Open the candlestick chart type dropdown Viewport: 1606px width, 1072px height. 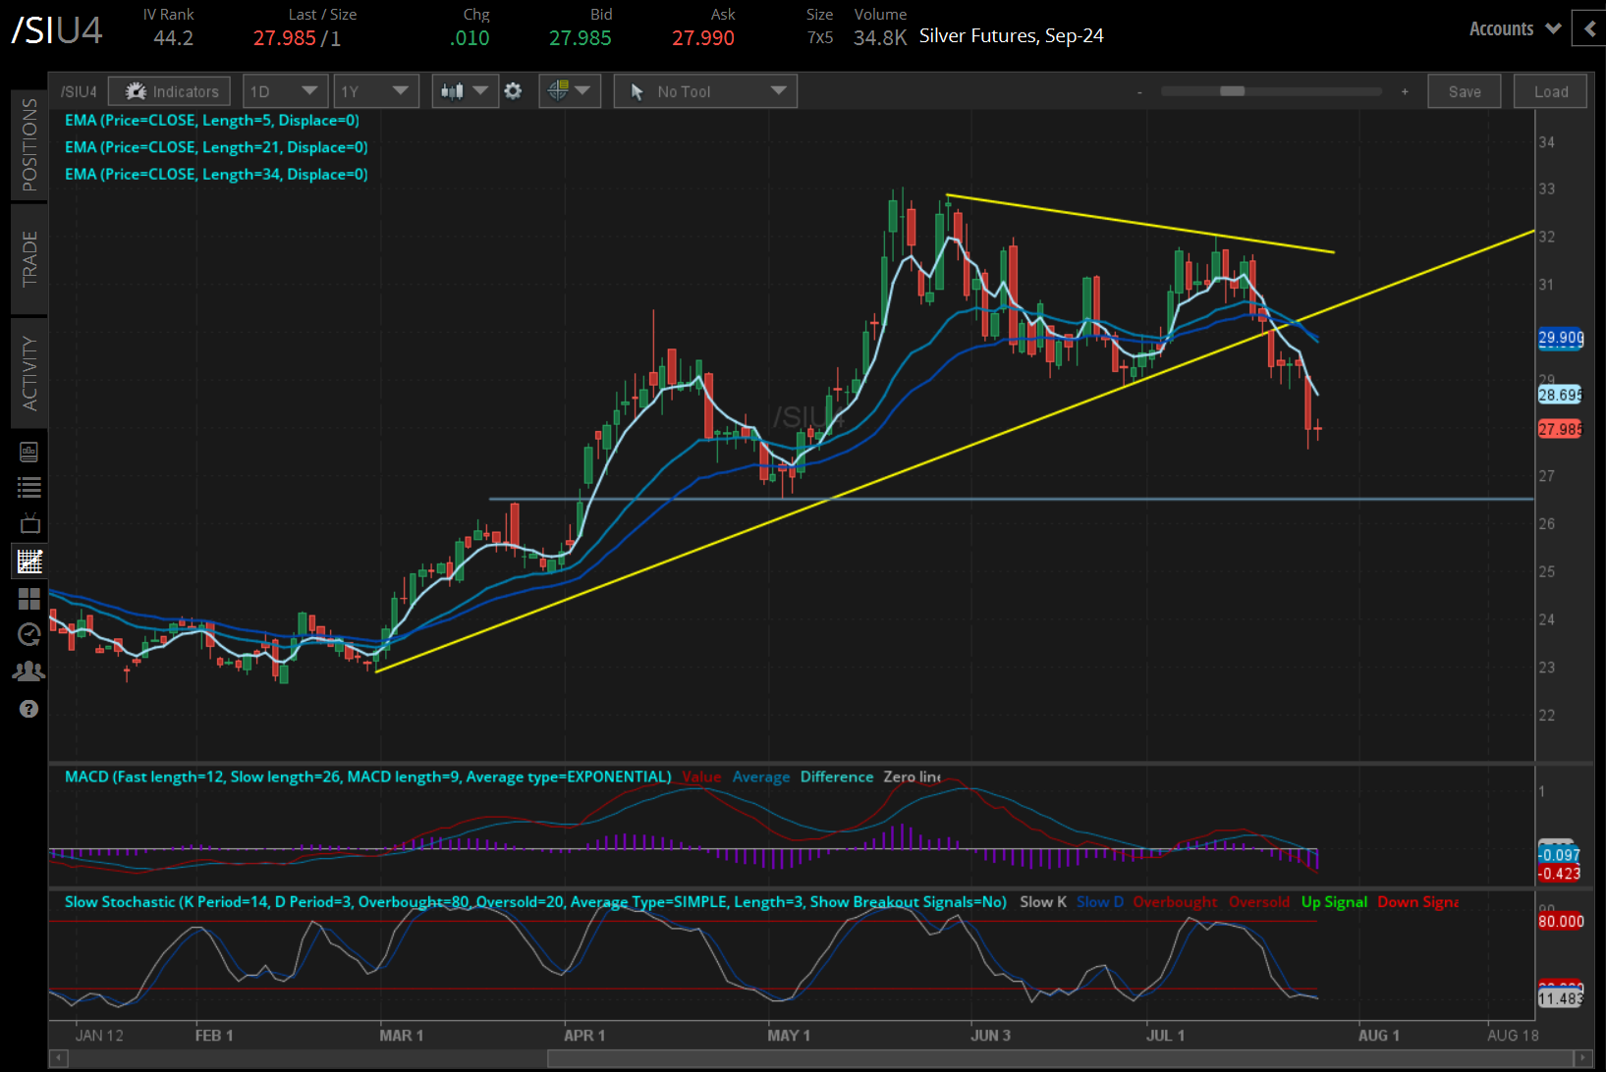coord(465,91)
